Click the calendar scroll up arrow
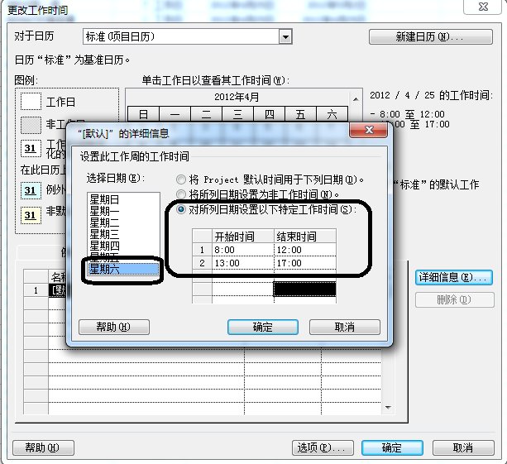 pyautogui.click(x=356, y=99)
